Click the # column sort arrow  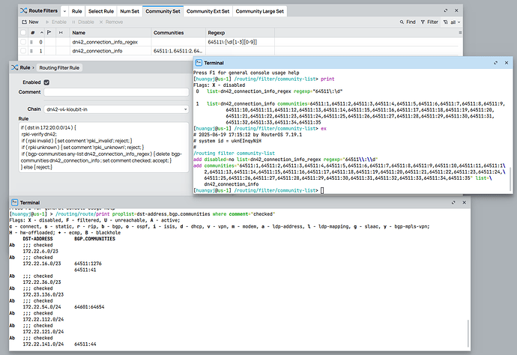click(x=41, y=33)
